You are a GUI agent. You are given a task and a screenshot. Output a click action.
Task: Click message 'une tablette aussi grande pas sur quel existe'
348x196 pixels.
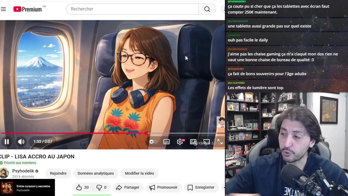pos(269,26)
